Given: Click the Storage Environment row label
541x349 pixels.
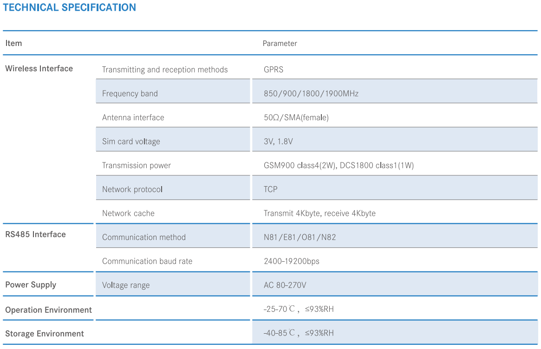Looking at the screenshot, I should click(45, 333).
